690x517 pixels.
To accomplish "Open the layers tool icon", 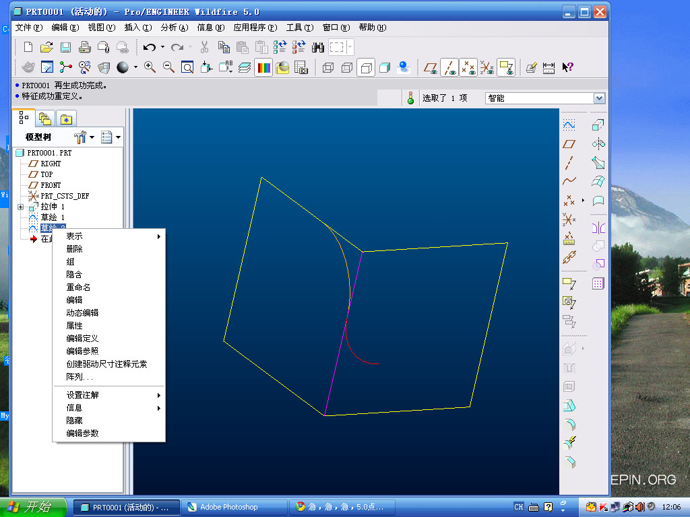I will coord(244,67).
